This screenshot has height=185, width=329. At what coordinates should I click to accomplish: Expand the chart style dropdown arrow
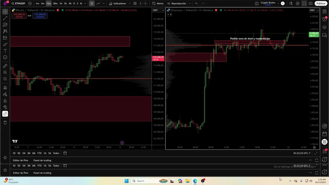click(x=104, y=3)
